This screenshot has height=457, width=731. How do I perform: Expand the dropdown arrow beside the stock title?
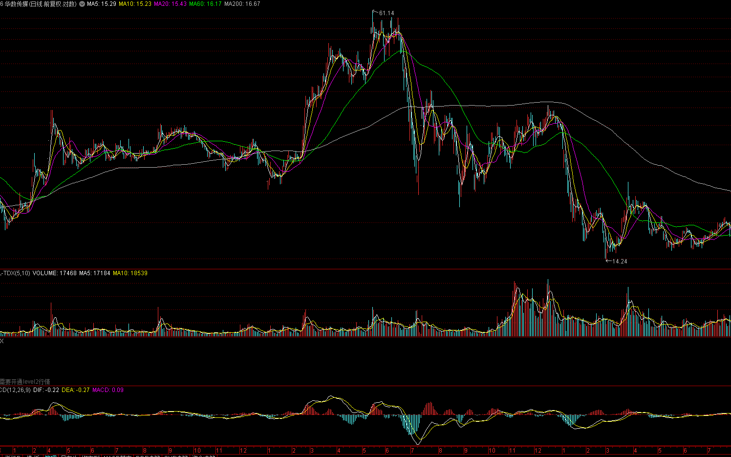(x=82, y=4)
